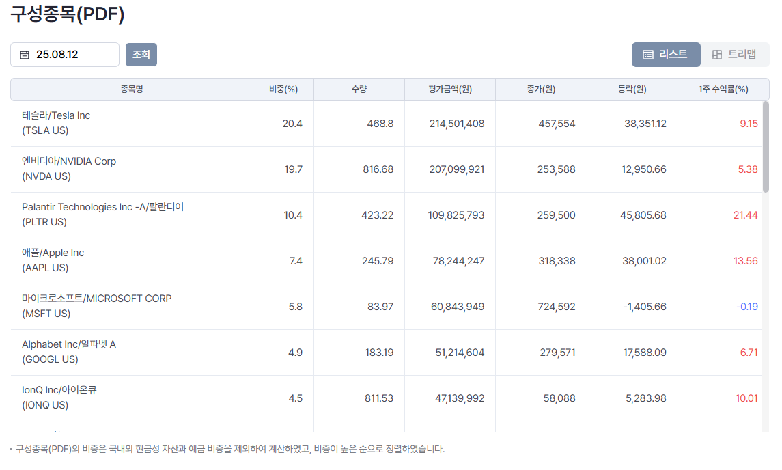Click NVIDIA weight value 19.7
Screen dimensions: 782x470
(x=293, y=169)
